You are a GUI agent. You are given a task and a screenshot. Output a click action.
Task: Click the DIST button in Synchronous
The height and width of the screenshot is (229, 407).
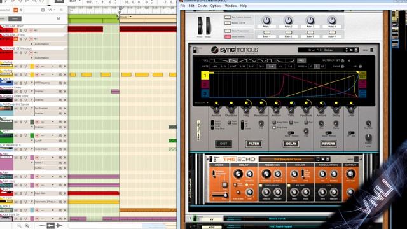pos(223,144)
